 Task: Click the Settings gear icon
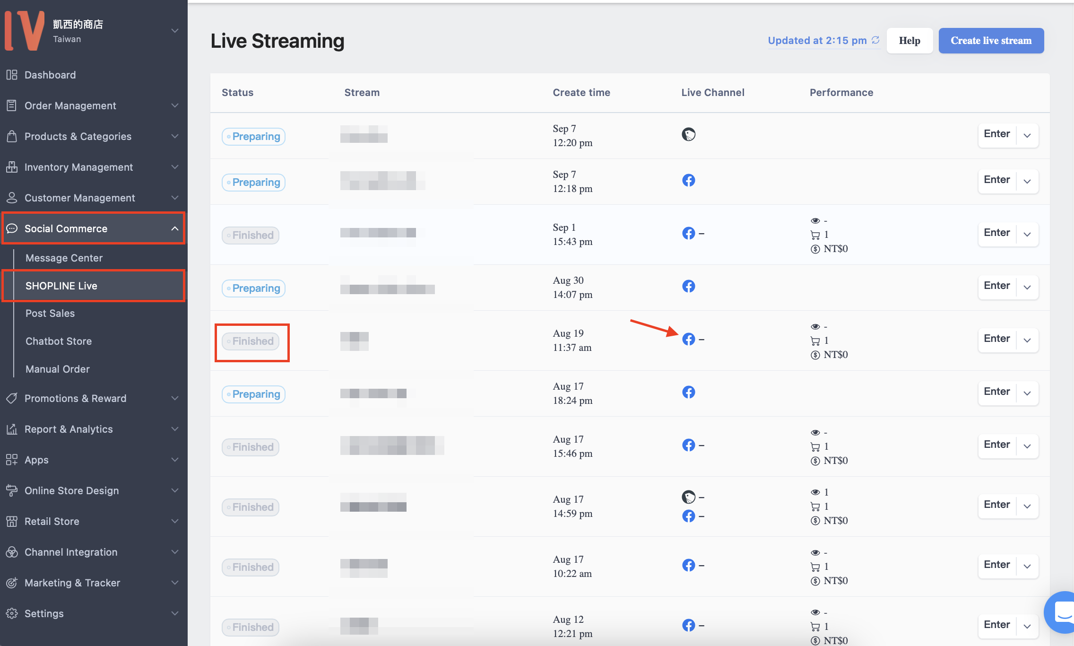(12, 613)
